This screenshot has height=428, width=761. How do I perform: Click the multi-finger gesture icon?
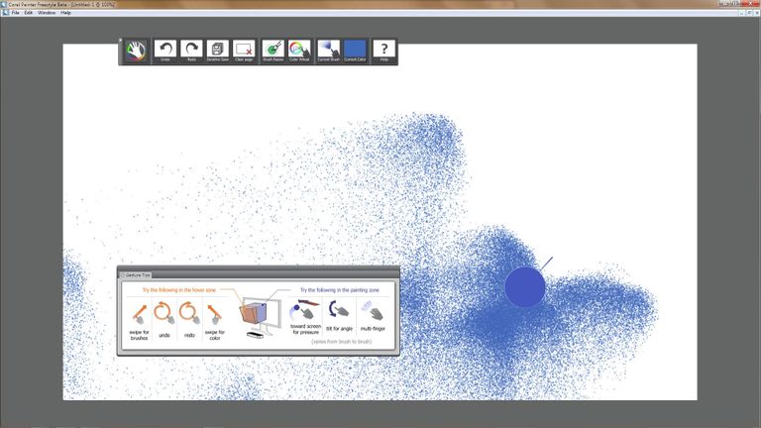tap(373, 310)
